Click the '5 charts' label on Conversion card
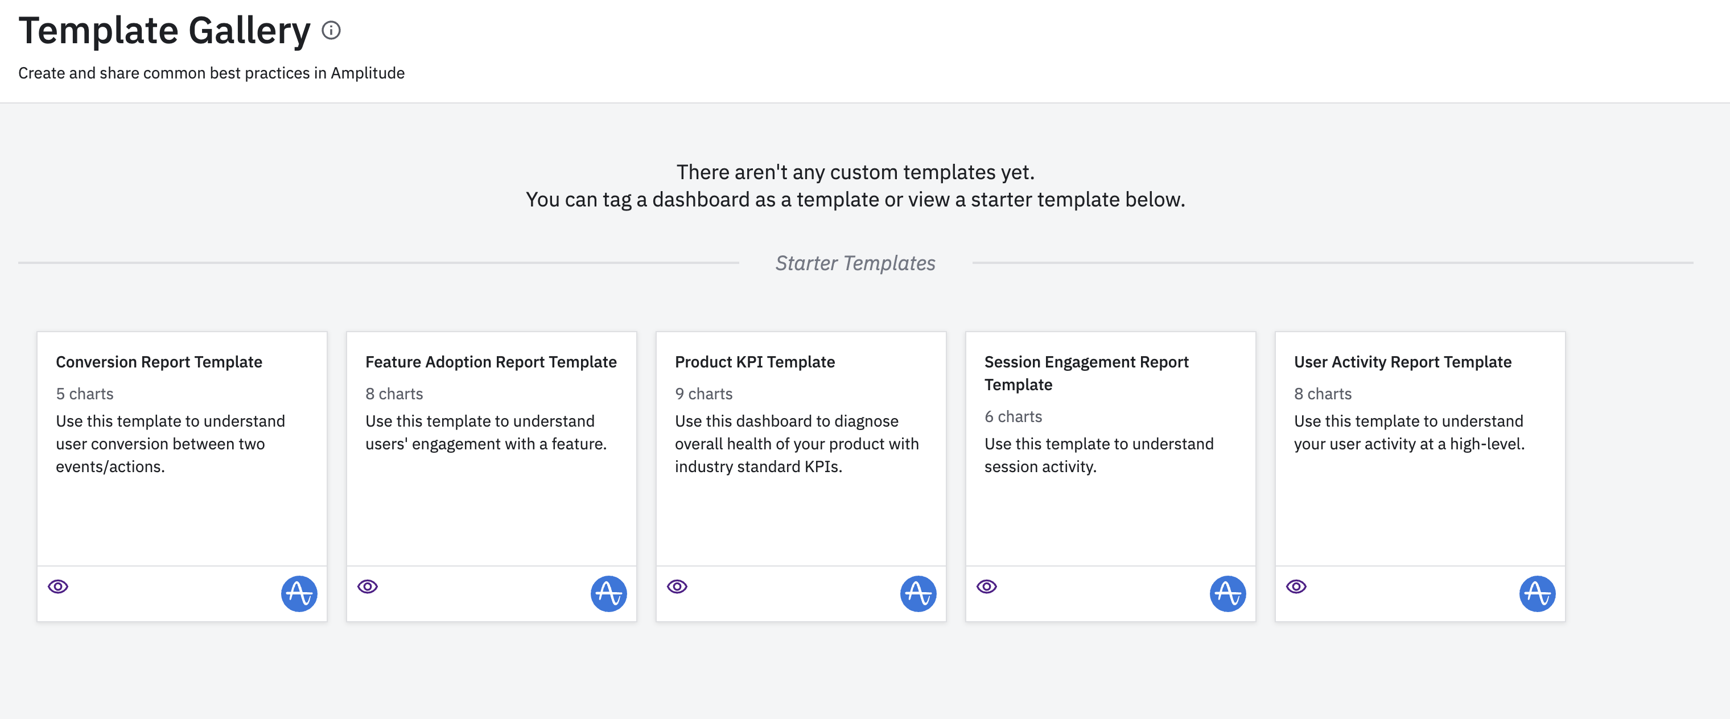 point(85,394)
